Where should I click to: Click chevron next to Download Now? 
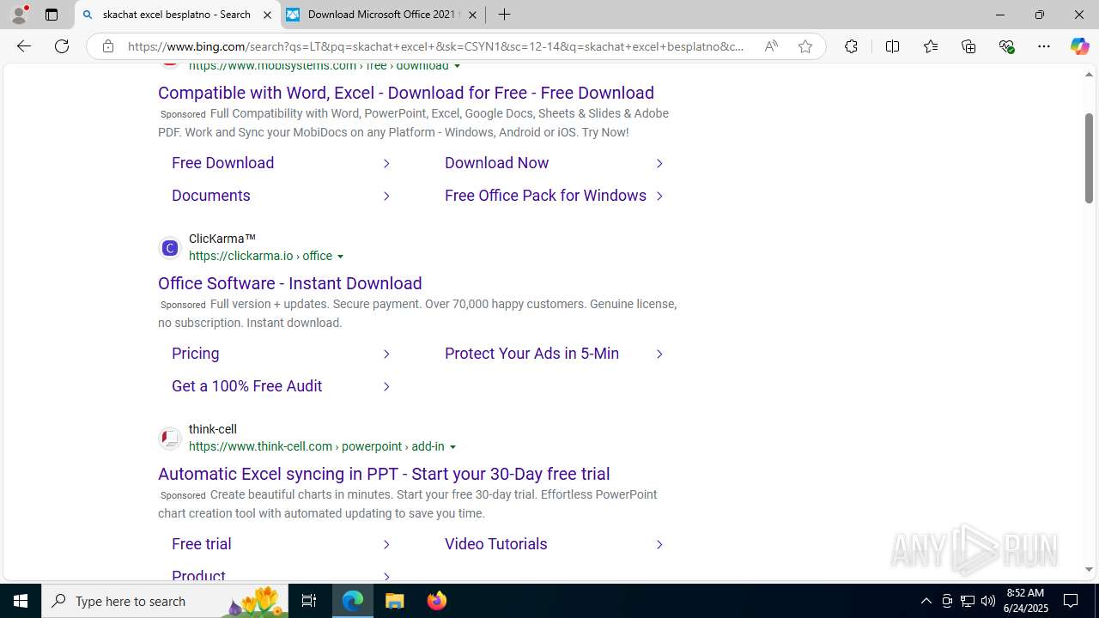659,164
